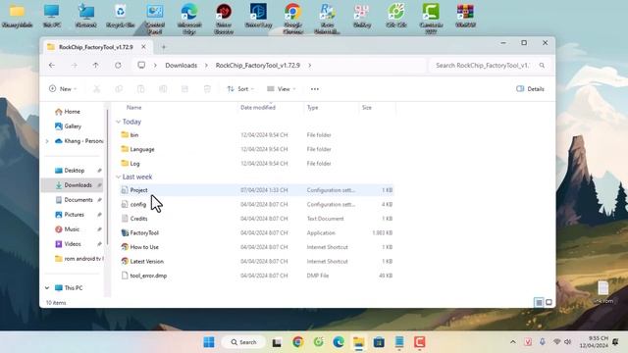628x353 pixels.
Task: Close the RockChip_FactoryTool tab
Action: point(143,47)
